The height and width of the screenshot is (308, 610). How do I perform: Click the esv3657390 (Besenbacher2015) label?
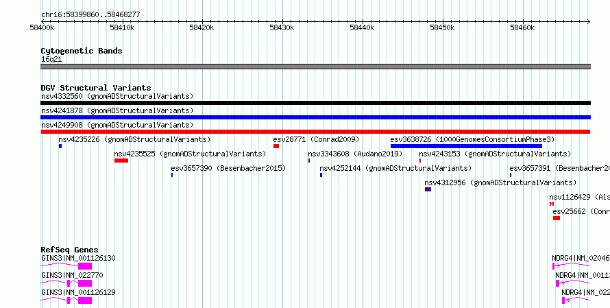click(x=228, y=168)
